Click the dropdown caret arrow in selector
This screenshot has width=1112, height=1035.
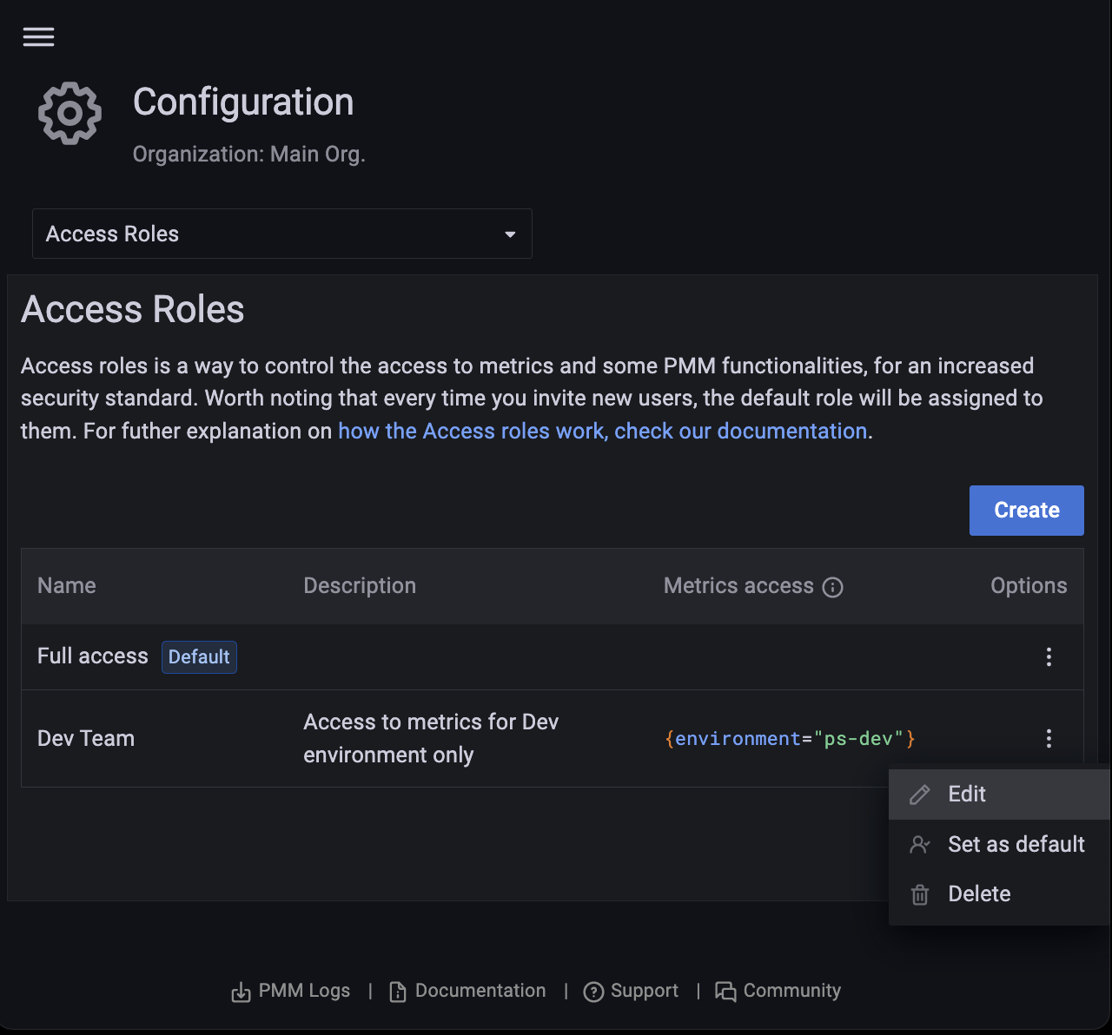(x=510, y=234)
